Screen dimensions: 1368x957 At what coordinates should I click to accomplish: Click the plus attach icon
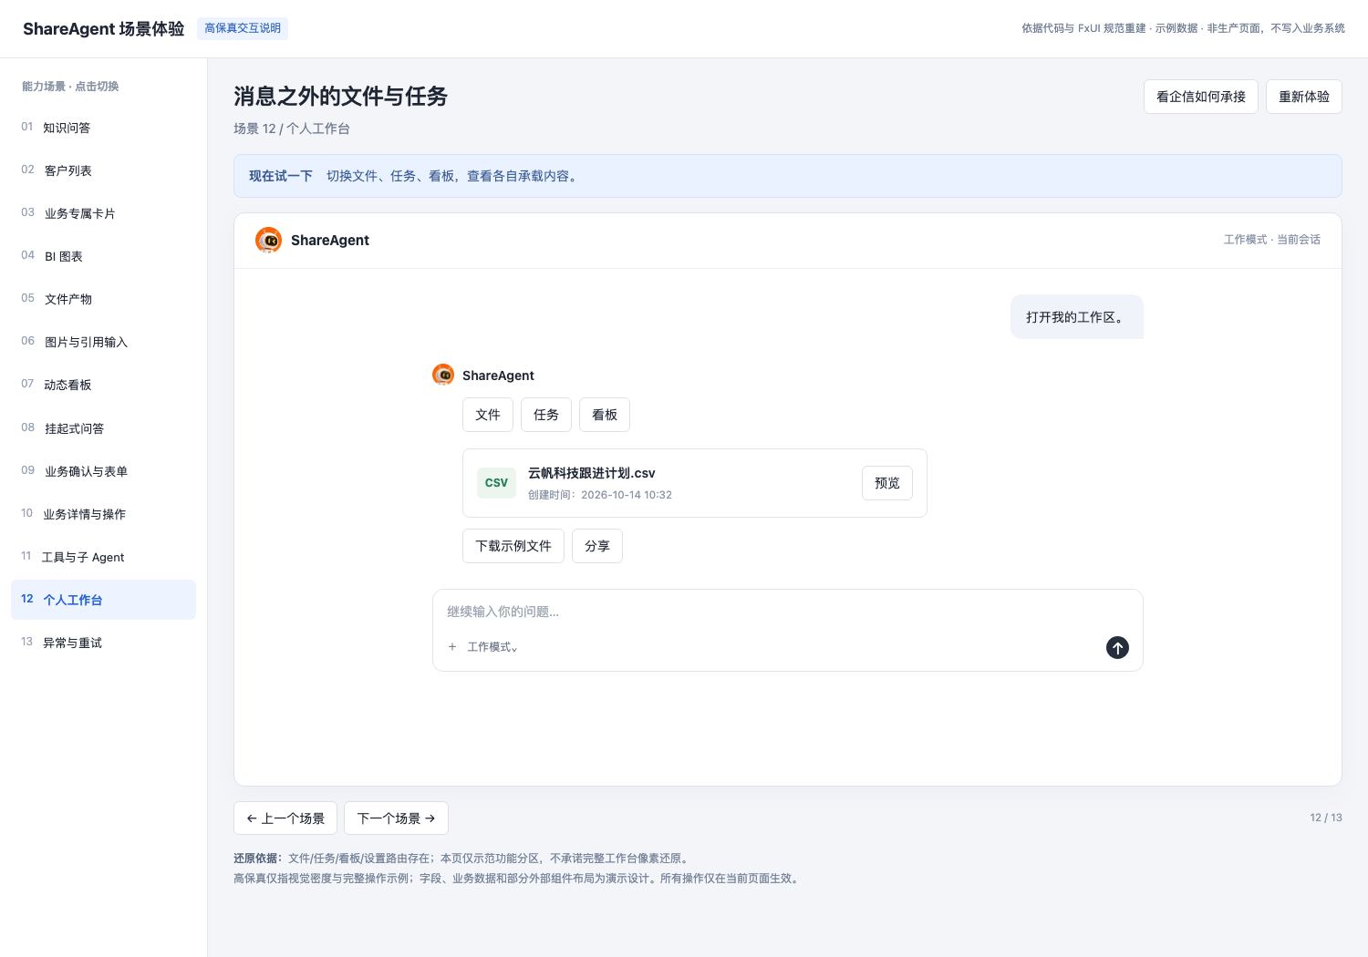tap(452, 647)
